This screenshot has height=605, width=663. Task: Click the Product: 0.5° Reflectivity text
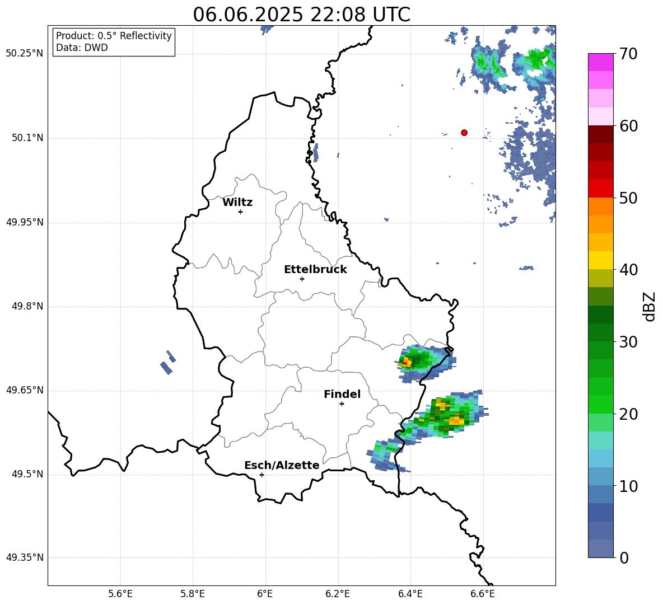point(114,36)
